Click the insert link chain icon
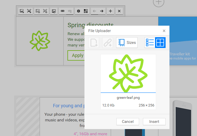 (x=62, y=11)
